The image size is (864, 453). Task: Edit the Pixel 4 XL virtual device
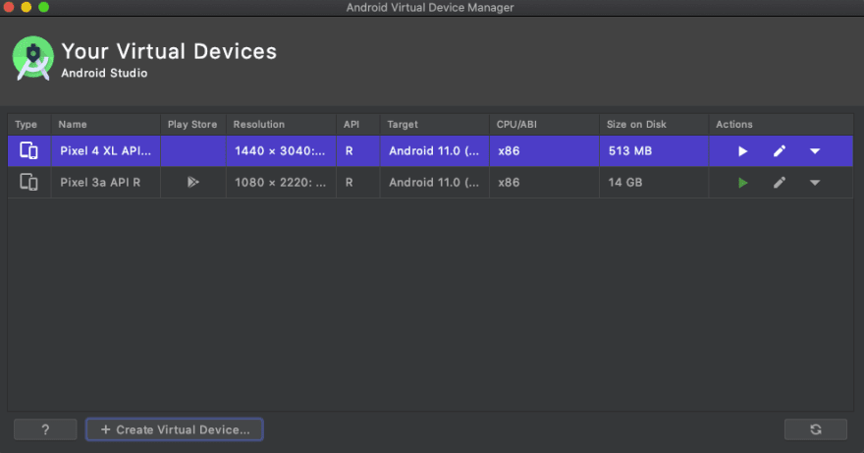[780, 151]
